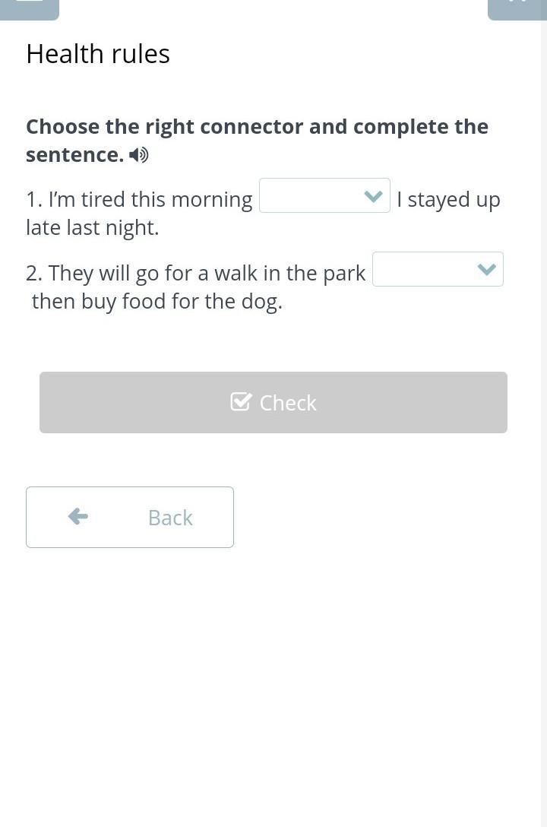Click the 'Check' word on the submit button
Image resolution: width=547 pixels, height=827 pixels.
pyautogui.click(x=288, y=403)
